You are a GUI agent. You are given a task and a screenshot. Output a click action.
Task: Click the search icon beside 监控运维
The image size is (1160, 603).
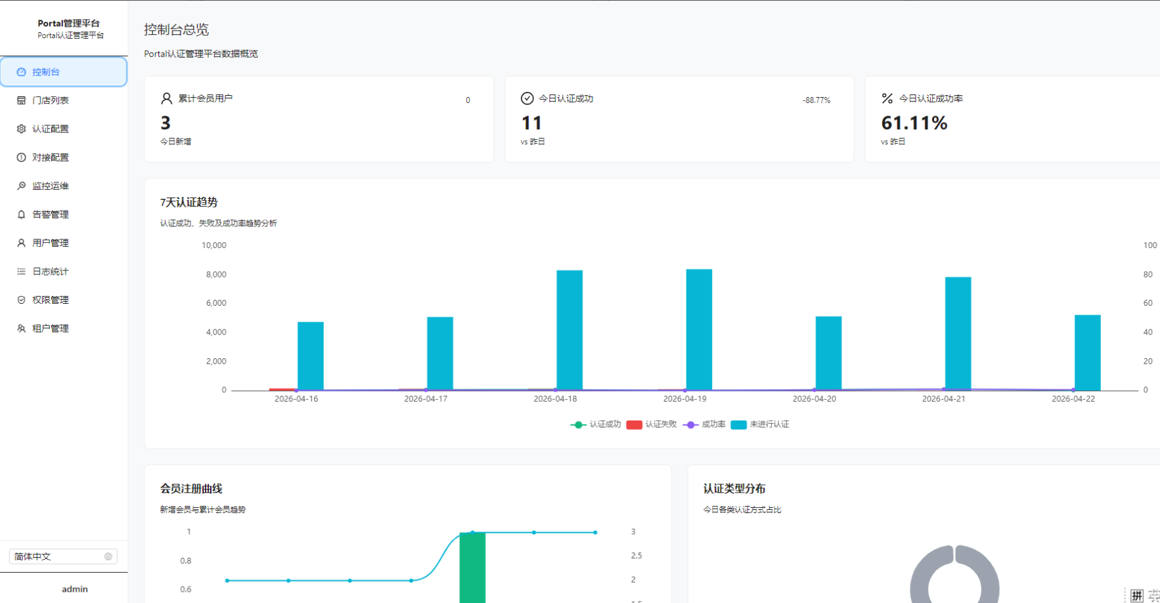[21, 186]
